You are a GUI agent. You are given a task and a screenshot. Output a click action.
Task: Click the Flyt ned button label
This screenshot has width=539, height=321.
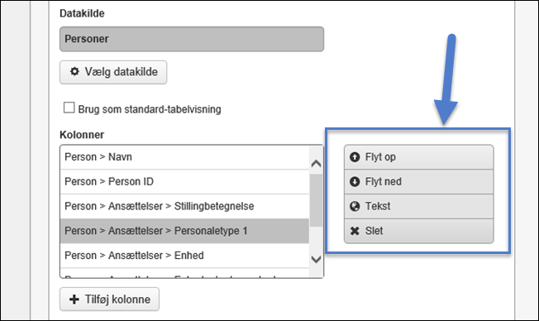383,181
